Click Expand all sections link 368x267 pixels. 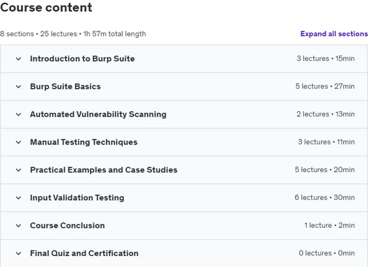click(x=334, y=34)
